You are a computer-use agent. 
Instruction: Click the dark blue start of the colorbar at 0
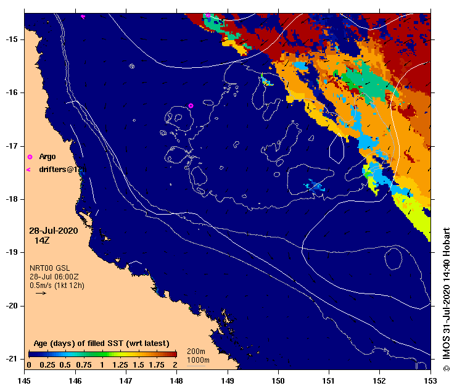click(x=31, y=354)
